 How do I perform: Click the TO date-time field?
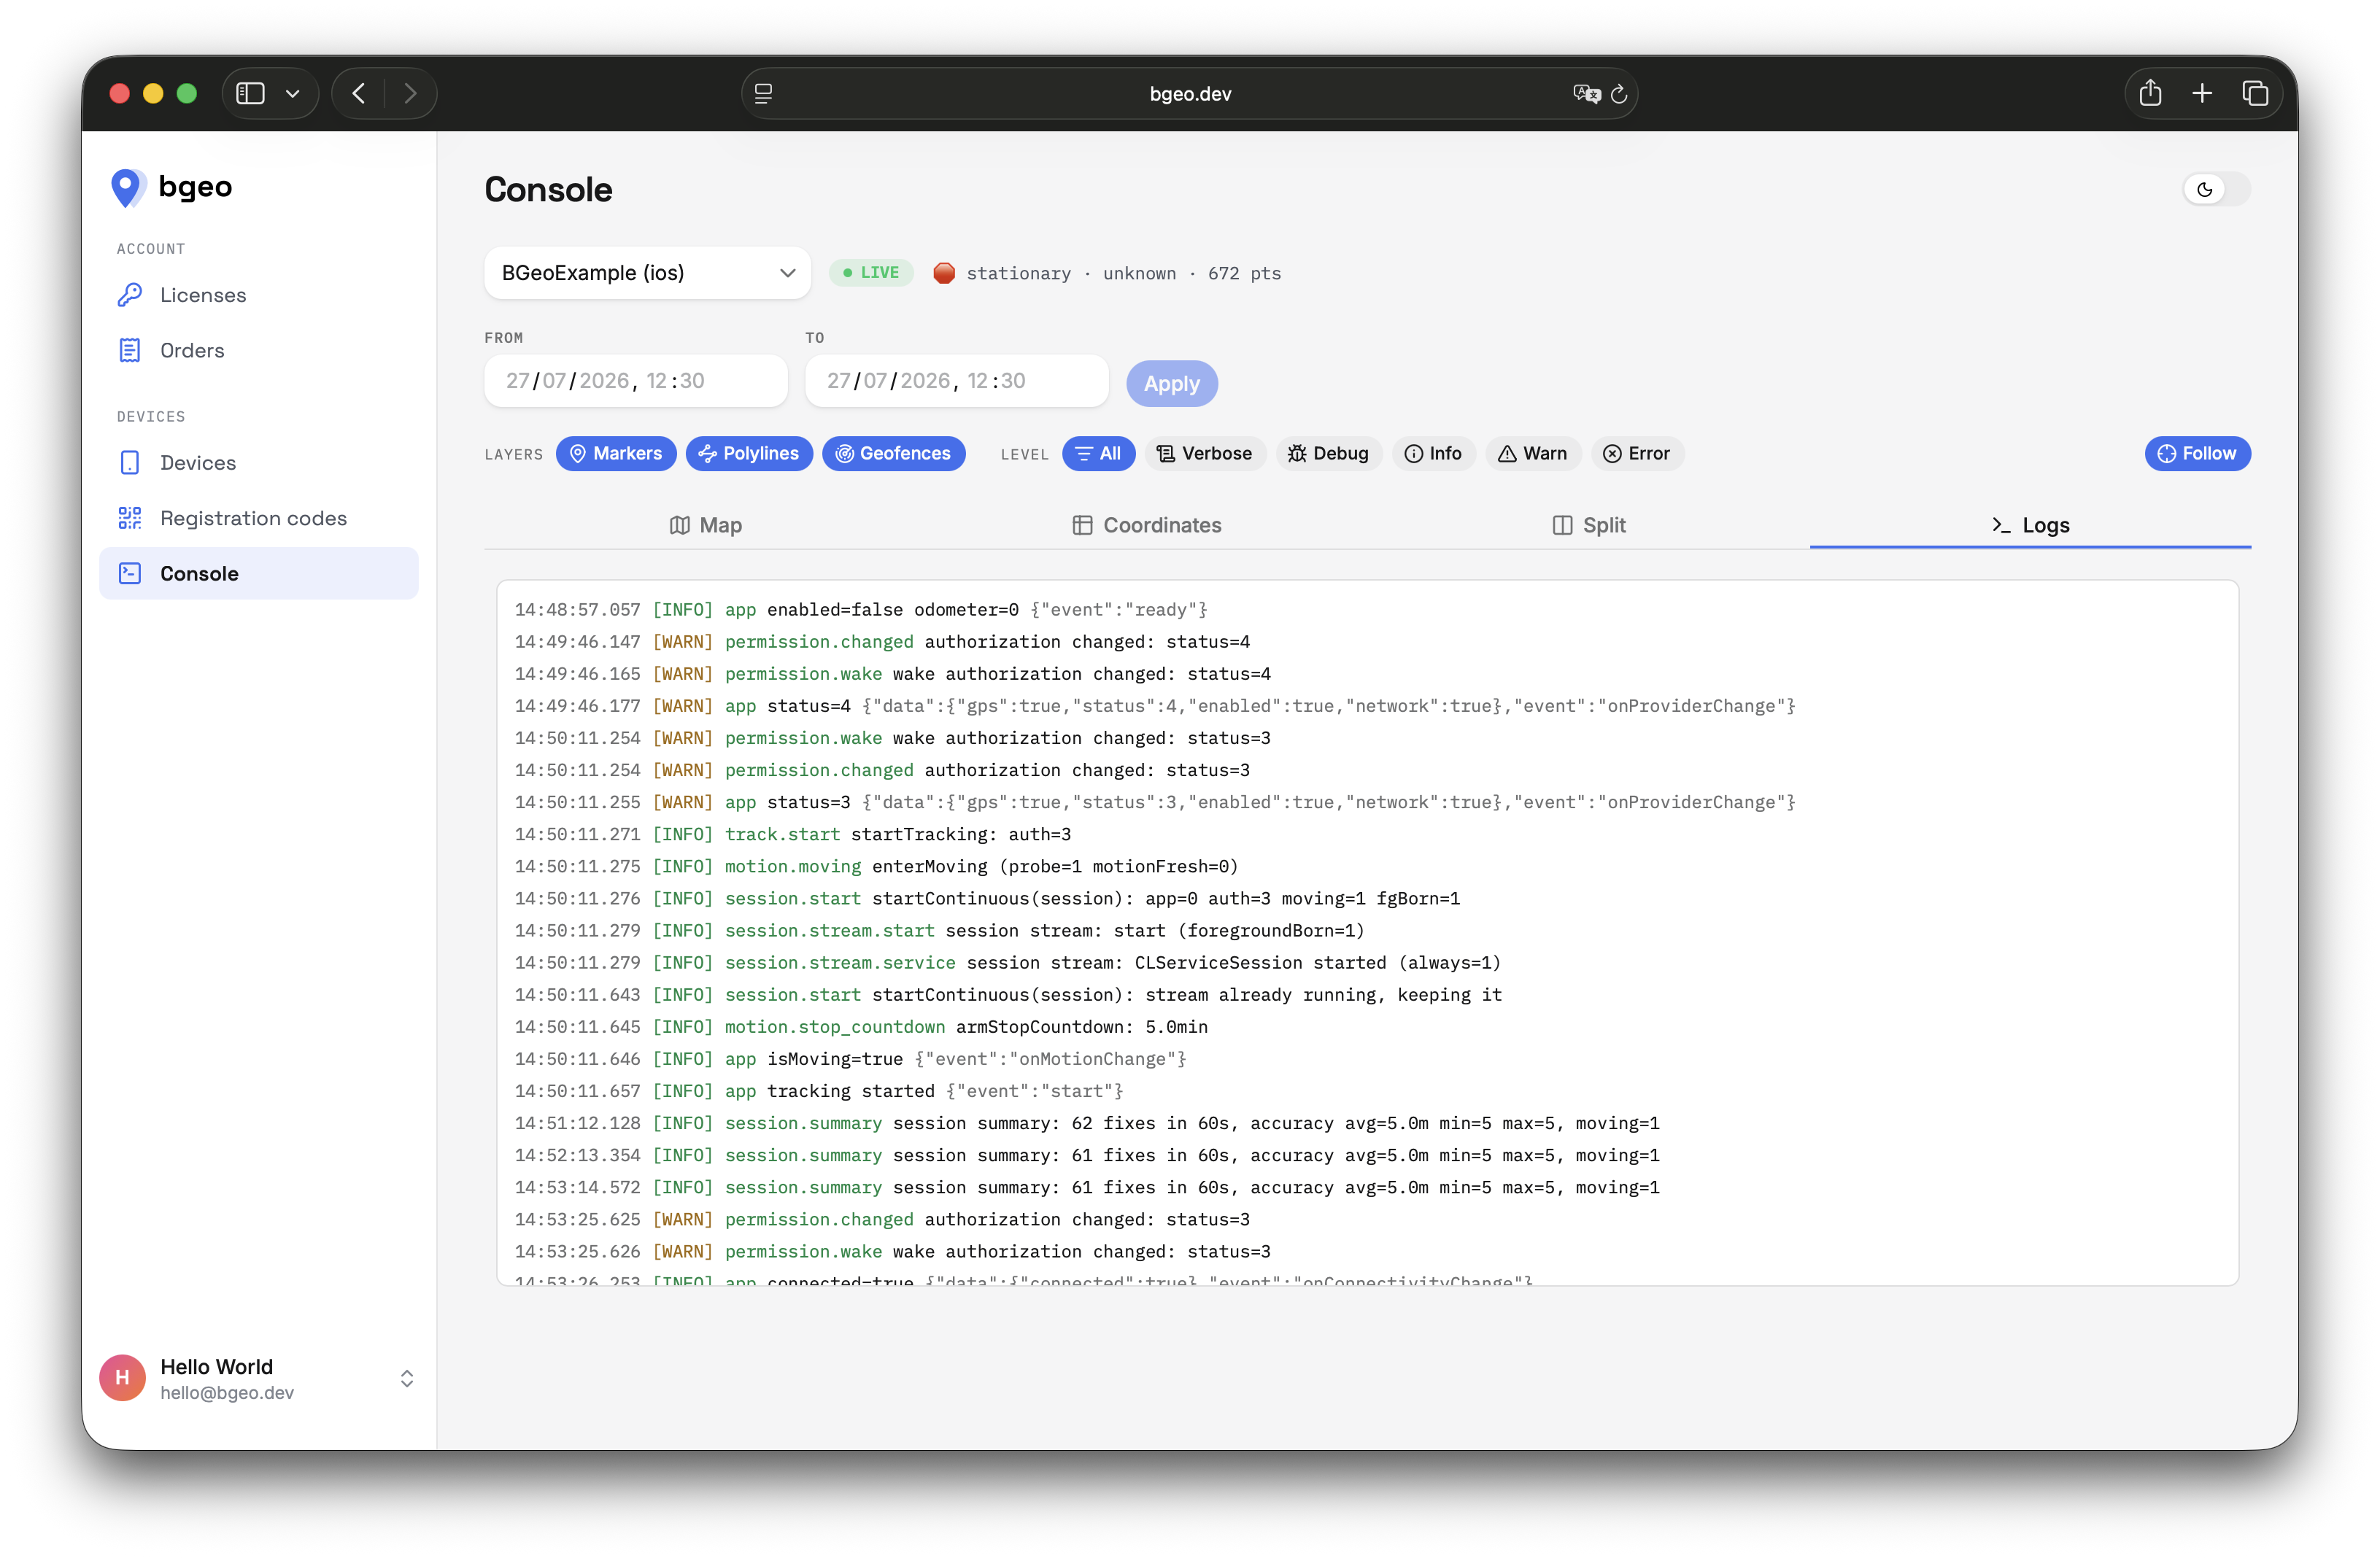click(957, 381)
